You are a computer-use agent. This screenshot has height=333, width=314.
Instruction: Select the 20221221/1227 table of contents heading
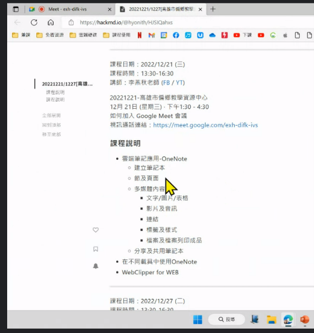click(67, 84)
